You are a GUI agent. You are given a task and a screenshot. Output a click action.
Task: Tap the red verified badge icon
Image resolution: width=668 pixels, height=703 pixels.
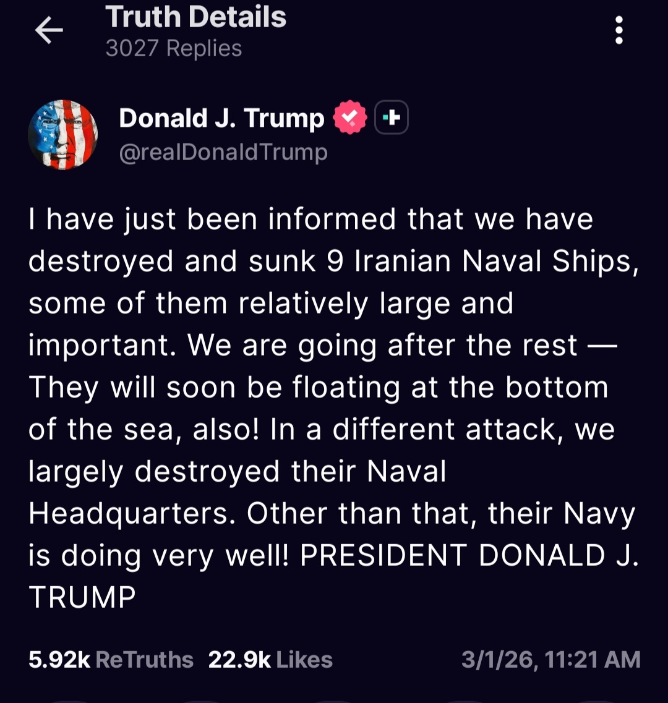pyautogui.click(x=350, y=117)
